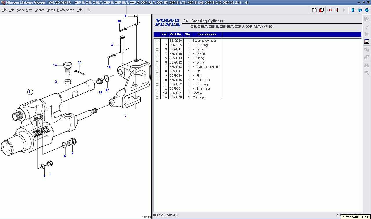Tick the checkbox for O-ring 3859042

(157, 63)
